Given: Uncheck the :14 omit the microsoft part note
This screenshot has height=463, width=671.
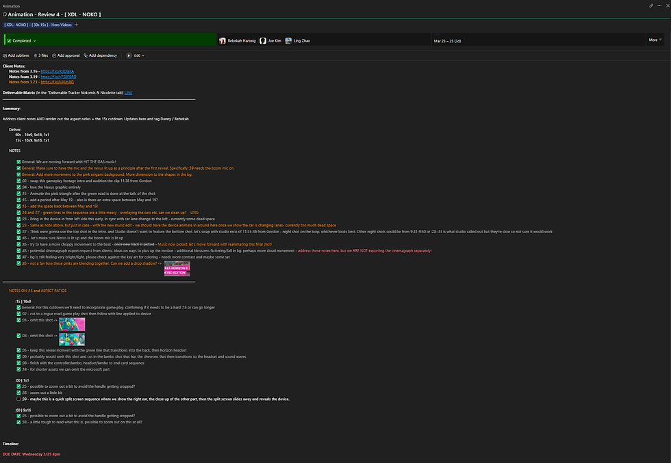Looking at the screenshot, I should click(18, 369).
